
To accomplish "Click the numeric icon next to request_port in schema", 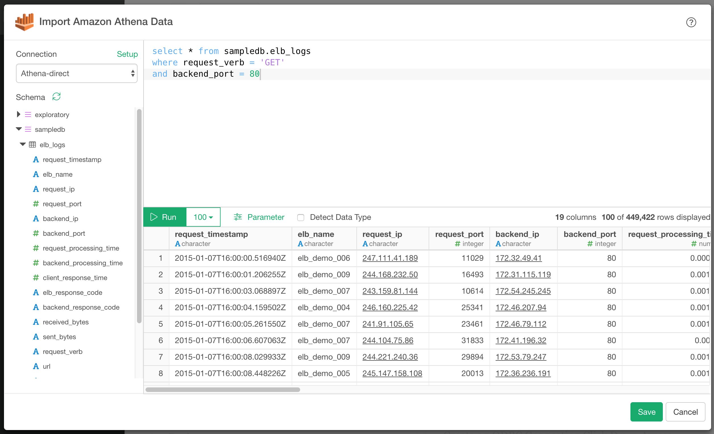I will (36, 204).
